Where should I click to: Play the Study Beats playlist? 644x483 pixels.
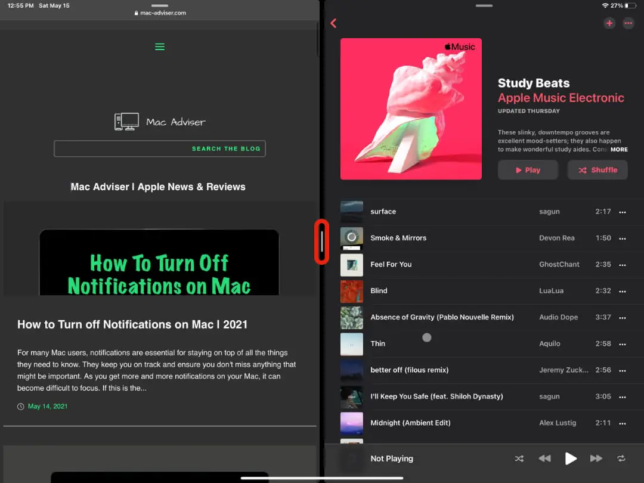[528, 170]
